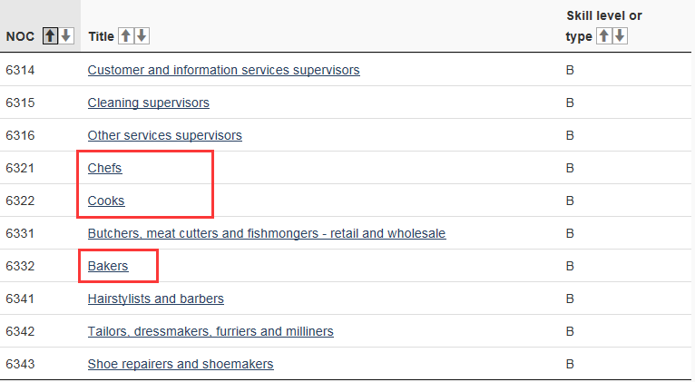The image size is (695, 382).
Task: Click the Title column header text
Action: [101, 36]
